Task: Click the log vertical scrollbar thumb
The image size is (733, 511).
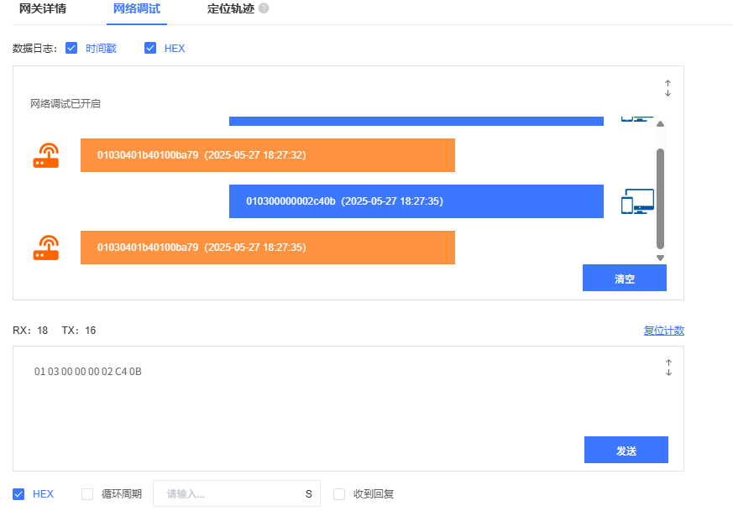Action: [x=660, y=199]
